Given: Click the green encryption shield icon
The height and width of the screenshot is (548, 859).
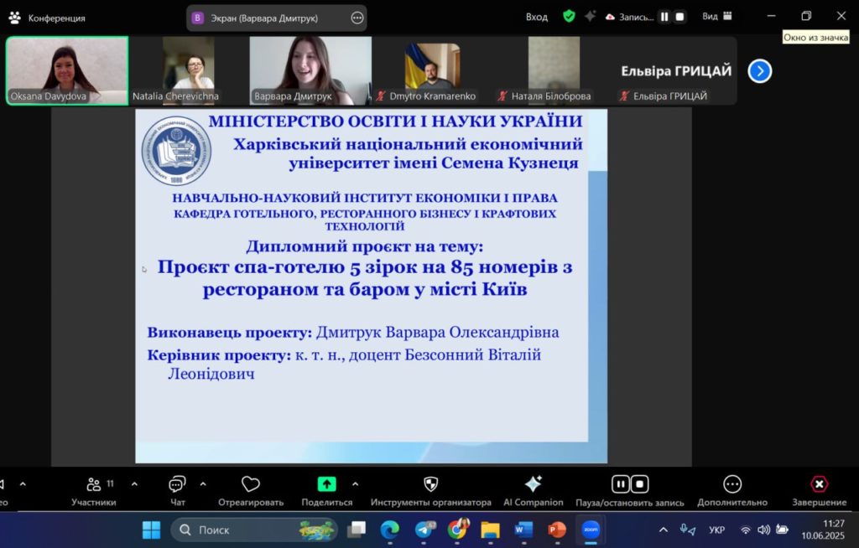Looking at the screenshot, I should (x=569, y=16).
